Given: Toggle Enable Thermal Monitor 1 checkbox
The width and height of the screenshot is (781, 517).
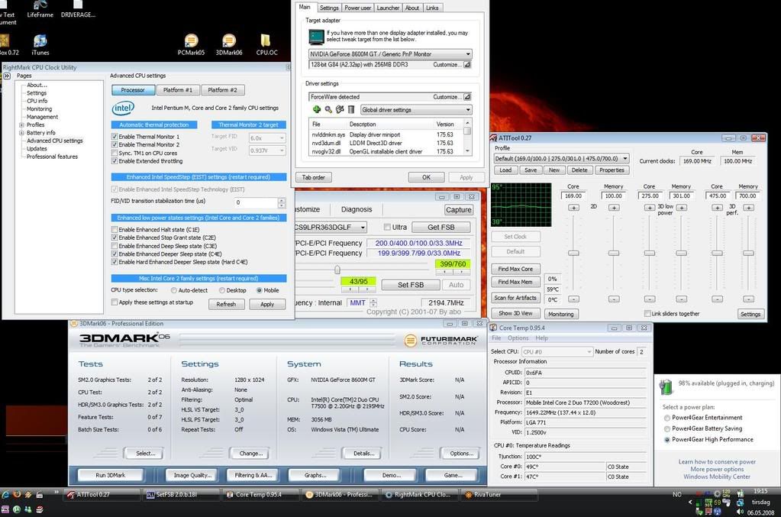Looking at the screenshot, I should coord(115,137).
